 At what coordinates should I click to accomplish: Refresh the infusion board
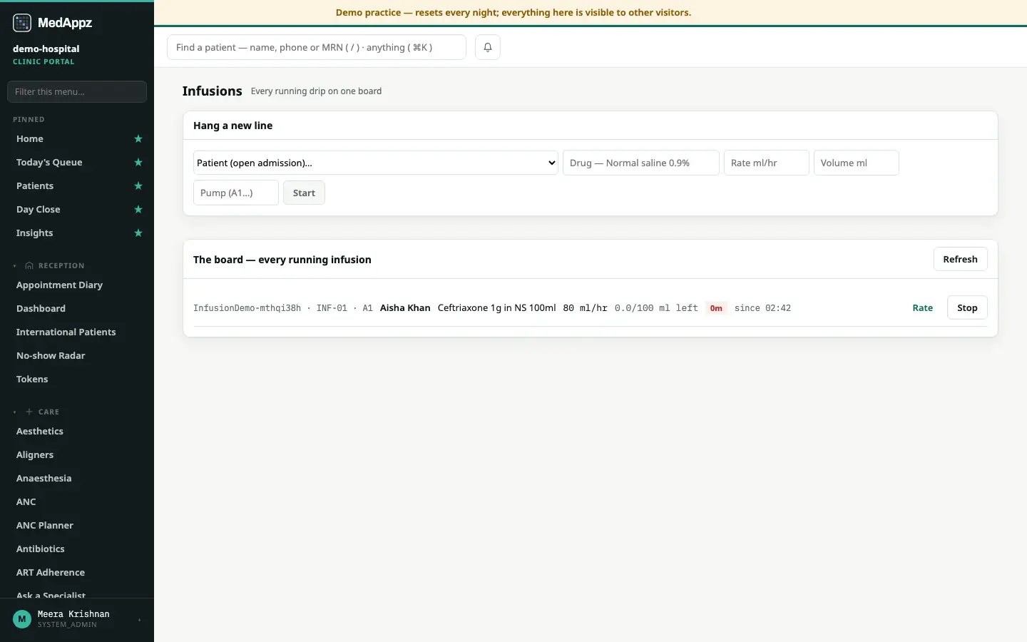[x=960, y=259]
